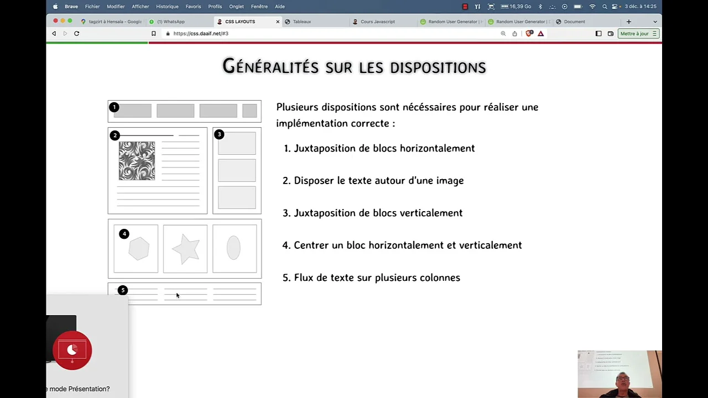Click the red presentation mode button
Image resolution: width=708 pixels, height=398 pixels.
tap(72, 350)
